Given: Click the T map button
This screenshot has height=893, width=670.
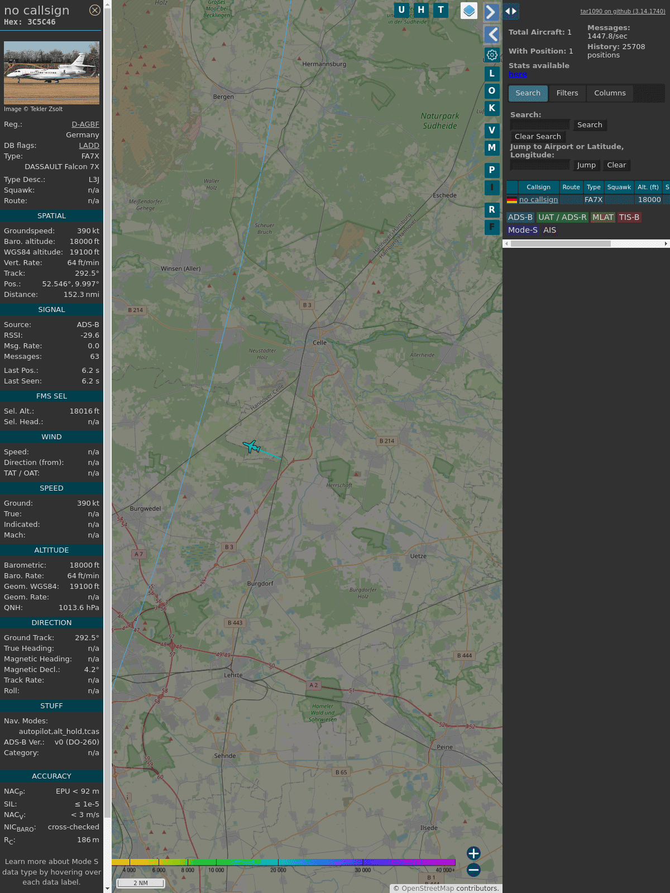Looking at the screenshot, I should tap(441, 10).
